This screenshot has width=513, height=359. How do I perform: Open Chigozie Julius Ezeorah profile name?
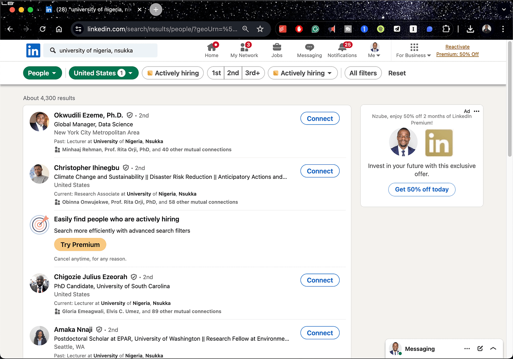(91, 277)
